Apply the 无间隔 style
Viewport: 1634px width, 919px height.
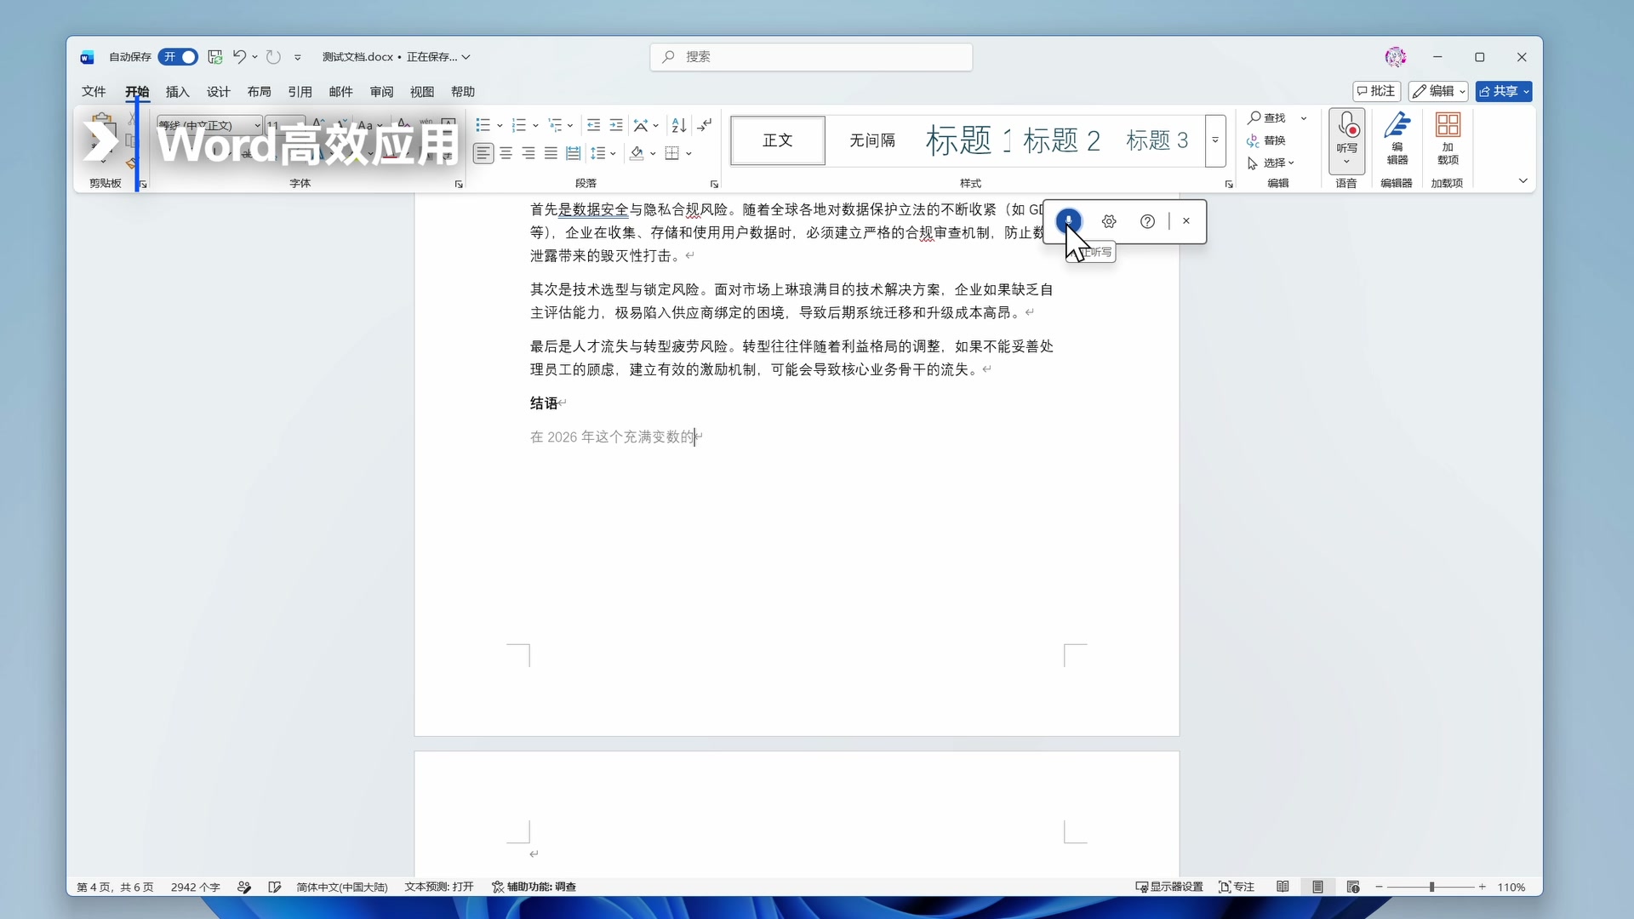[x=872, y=140]
